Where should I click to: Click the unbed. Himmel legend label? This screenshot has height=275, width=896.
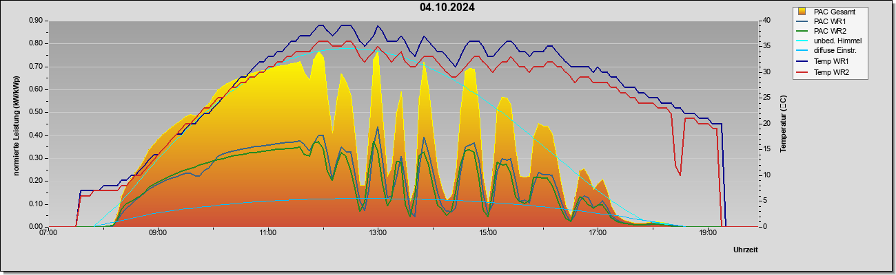(x=837, y=41)
